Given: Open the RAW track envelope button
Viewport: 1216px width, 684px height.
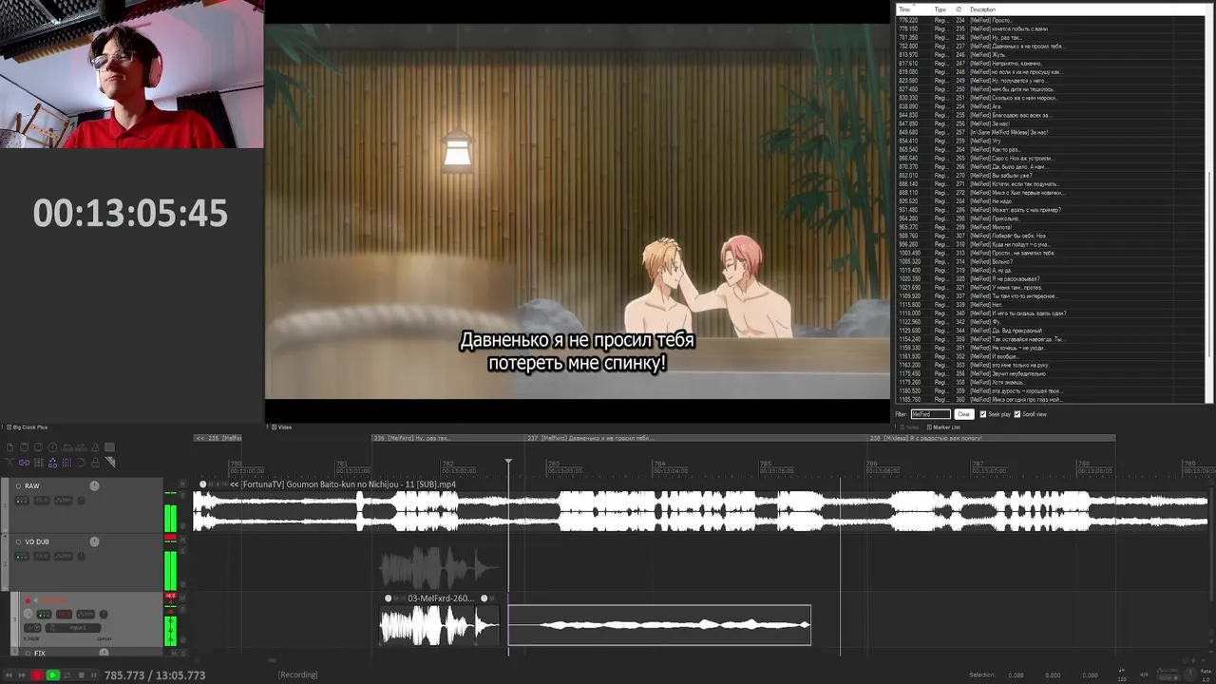Looking at the screenshot, I should 64,501.
